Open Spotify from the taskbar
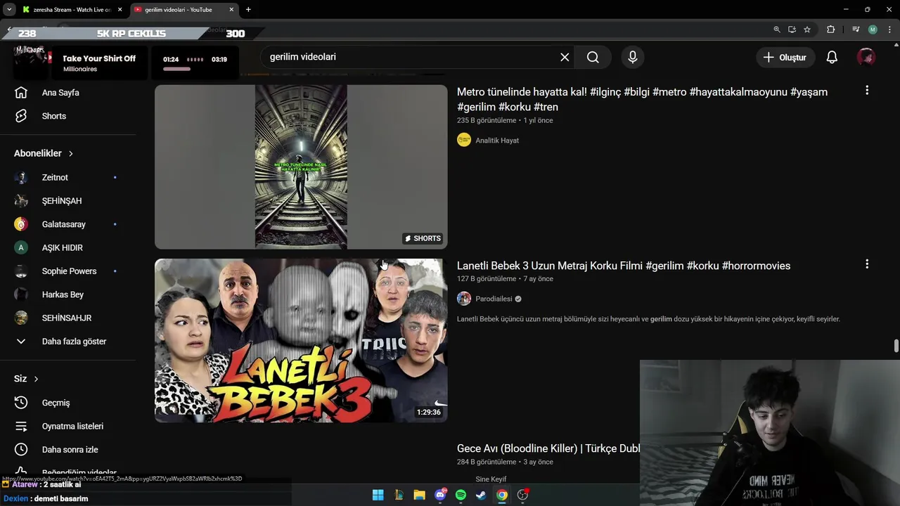The height and width of the screenshot is (506, 900). pos(461,495)
